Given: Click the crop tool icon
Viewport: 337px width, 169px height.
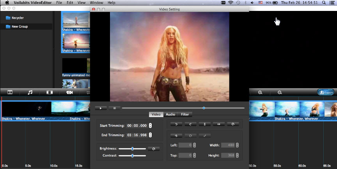Looking at the screenshot, I should pyautogui.click(x=176, y=135).
